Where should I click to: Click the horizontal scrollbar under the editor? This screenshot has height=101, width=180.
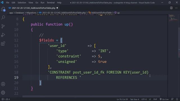coord(91,97)
